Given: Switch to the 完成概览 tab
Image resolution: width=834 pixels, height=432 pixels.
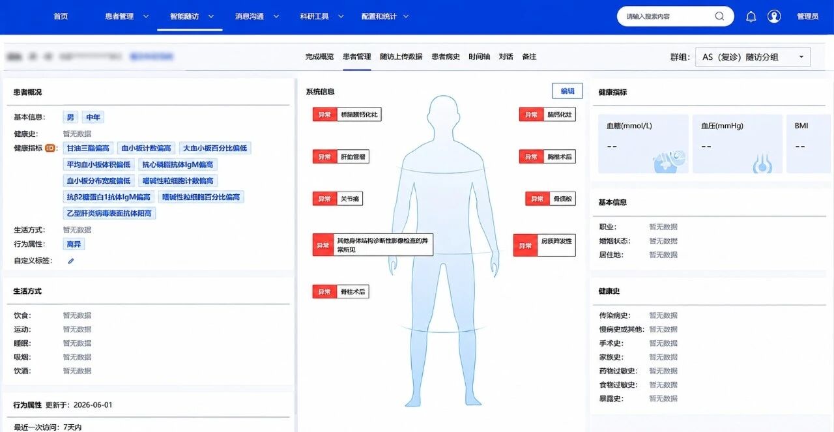Looking at the screenshot, I should 319,57.
